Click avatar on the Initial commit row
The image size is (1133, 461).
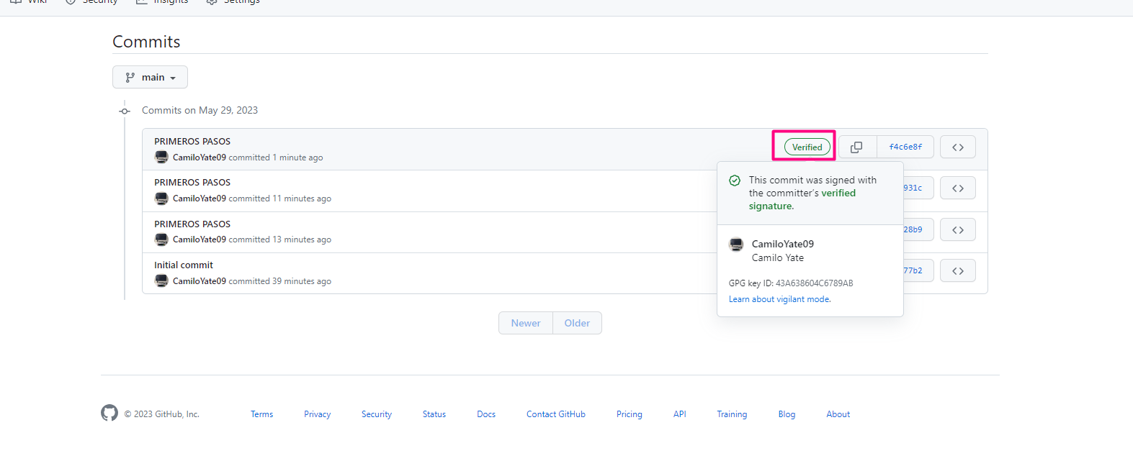(x=161, y=281)
